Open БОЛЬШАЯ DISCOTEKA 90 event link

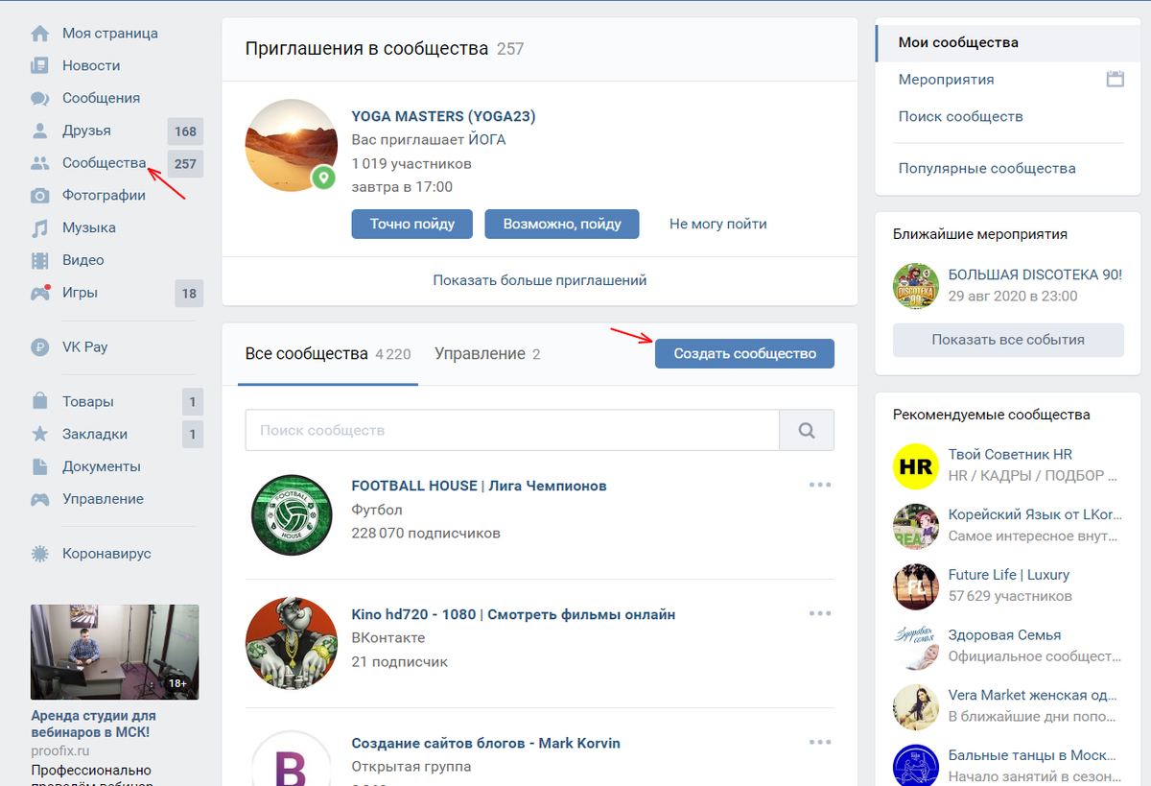tap(1035, 274)
